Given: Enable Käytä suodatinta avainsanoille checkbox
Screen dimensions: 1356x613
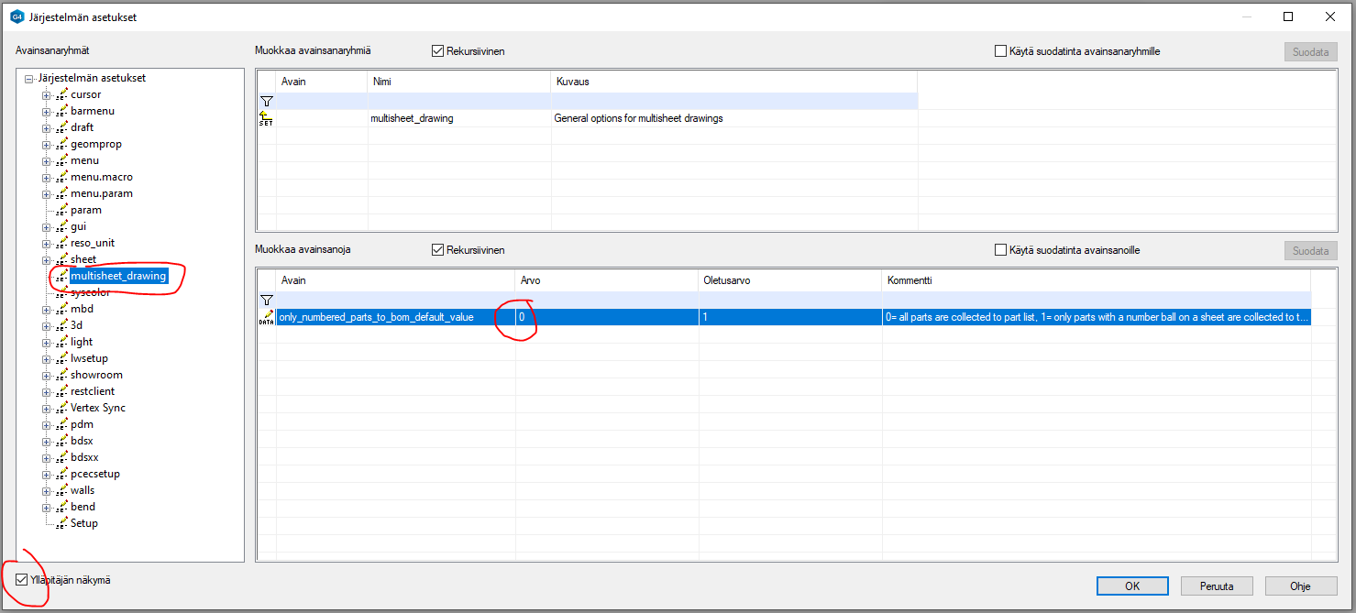Looking at the screenshot, I should (1001, 250).
